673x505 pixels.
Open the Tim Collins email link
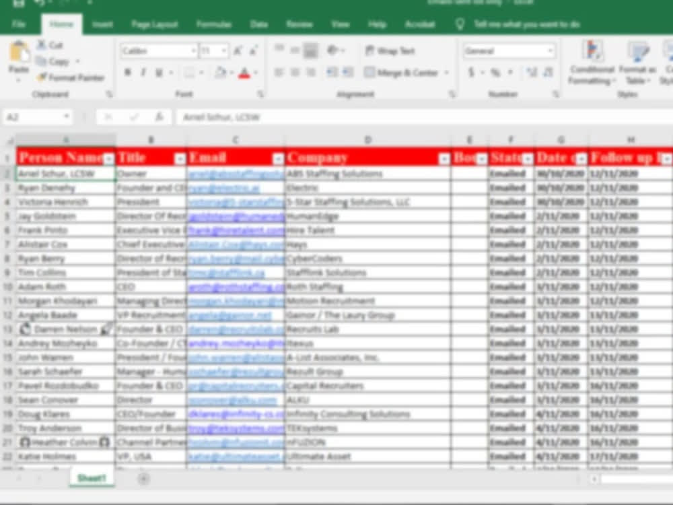pos(226,273)
